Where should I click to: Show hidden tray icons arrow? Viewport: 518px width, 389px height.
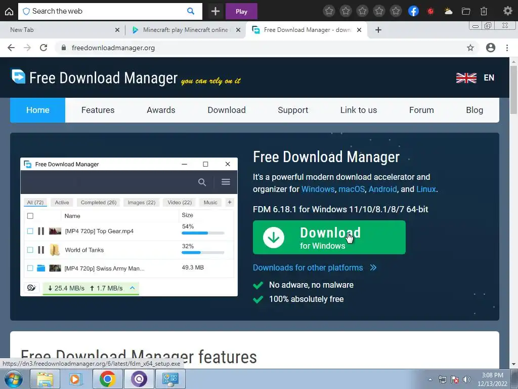click(430, 379)
